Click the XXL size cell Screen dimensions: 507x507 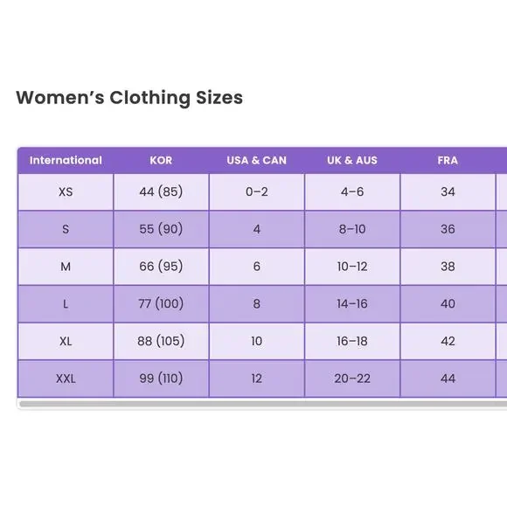point(66,379)
